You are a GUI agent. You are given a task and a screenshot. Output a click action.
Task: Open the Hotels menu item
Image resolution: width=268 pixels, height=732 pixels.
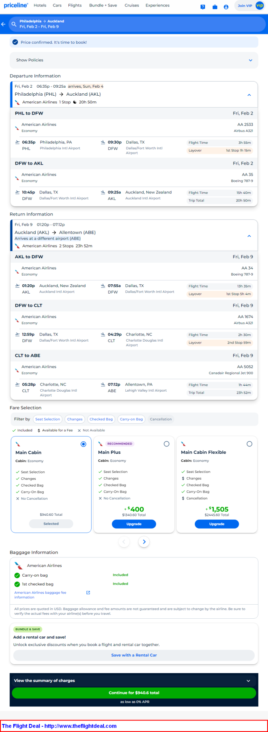point(40,5)
